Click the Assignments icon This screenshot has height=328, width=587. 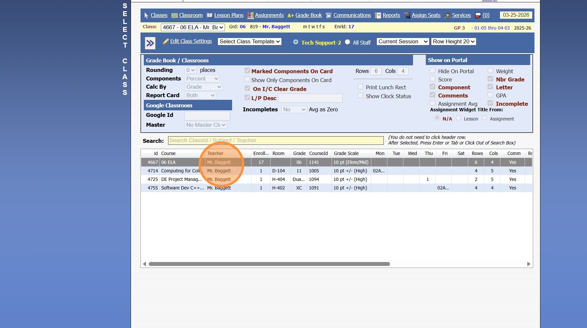pos(250,15)
